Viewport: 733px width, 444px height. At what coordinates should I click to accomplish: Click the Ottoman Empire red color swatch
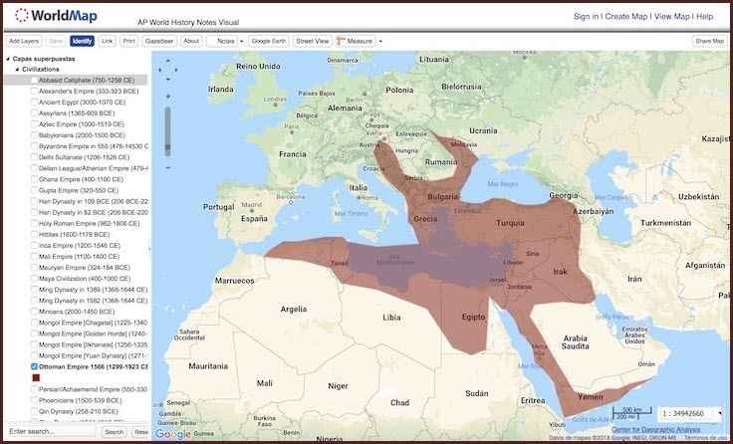coord(36,378)
